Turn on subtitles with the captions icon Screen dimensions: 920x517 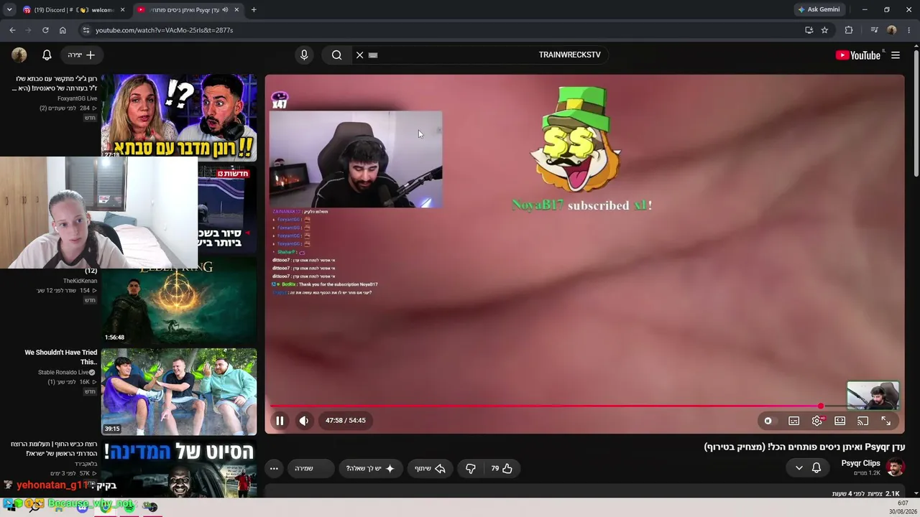point(793,421)
